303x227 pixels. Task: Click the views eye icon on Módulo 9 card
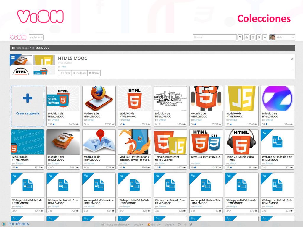(x=77, y=168)
